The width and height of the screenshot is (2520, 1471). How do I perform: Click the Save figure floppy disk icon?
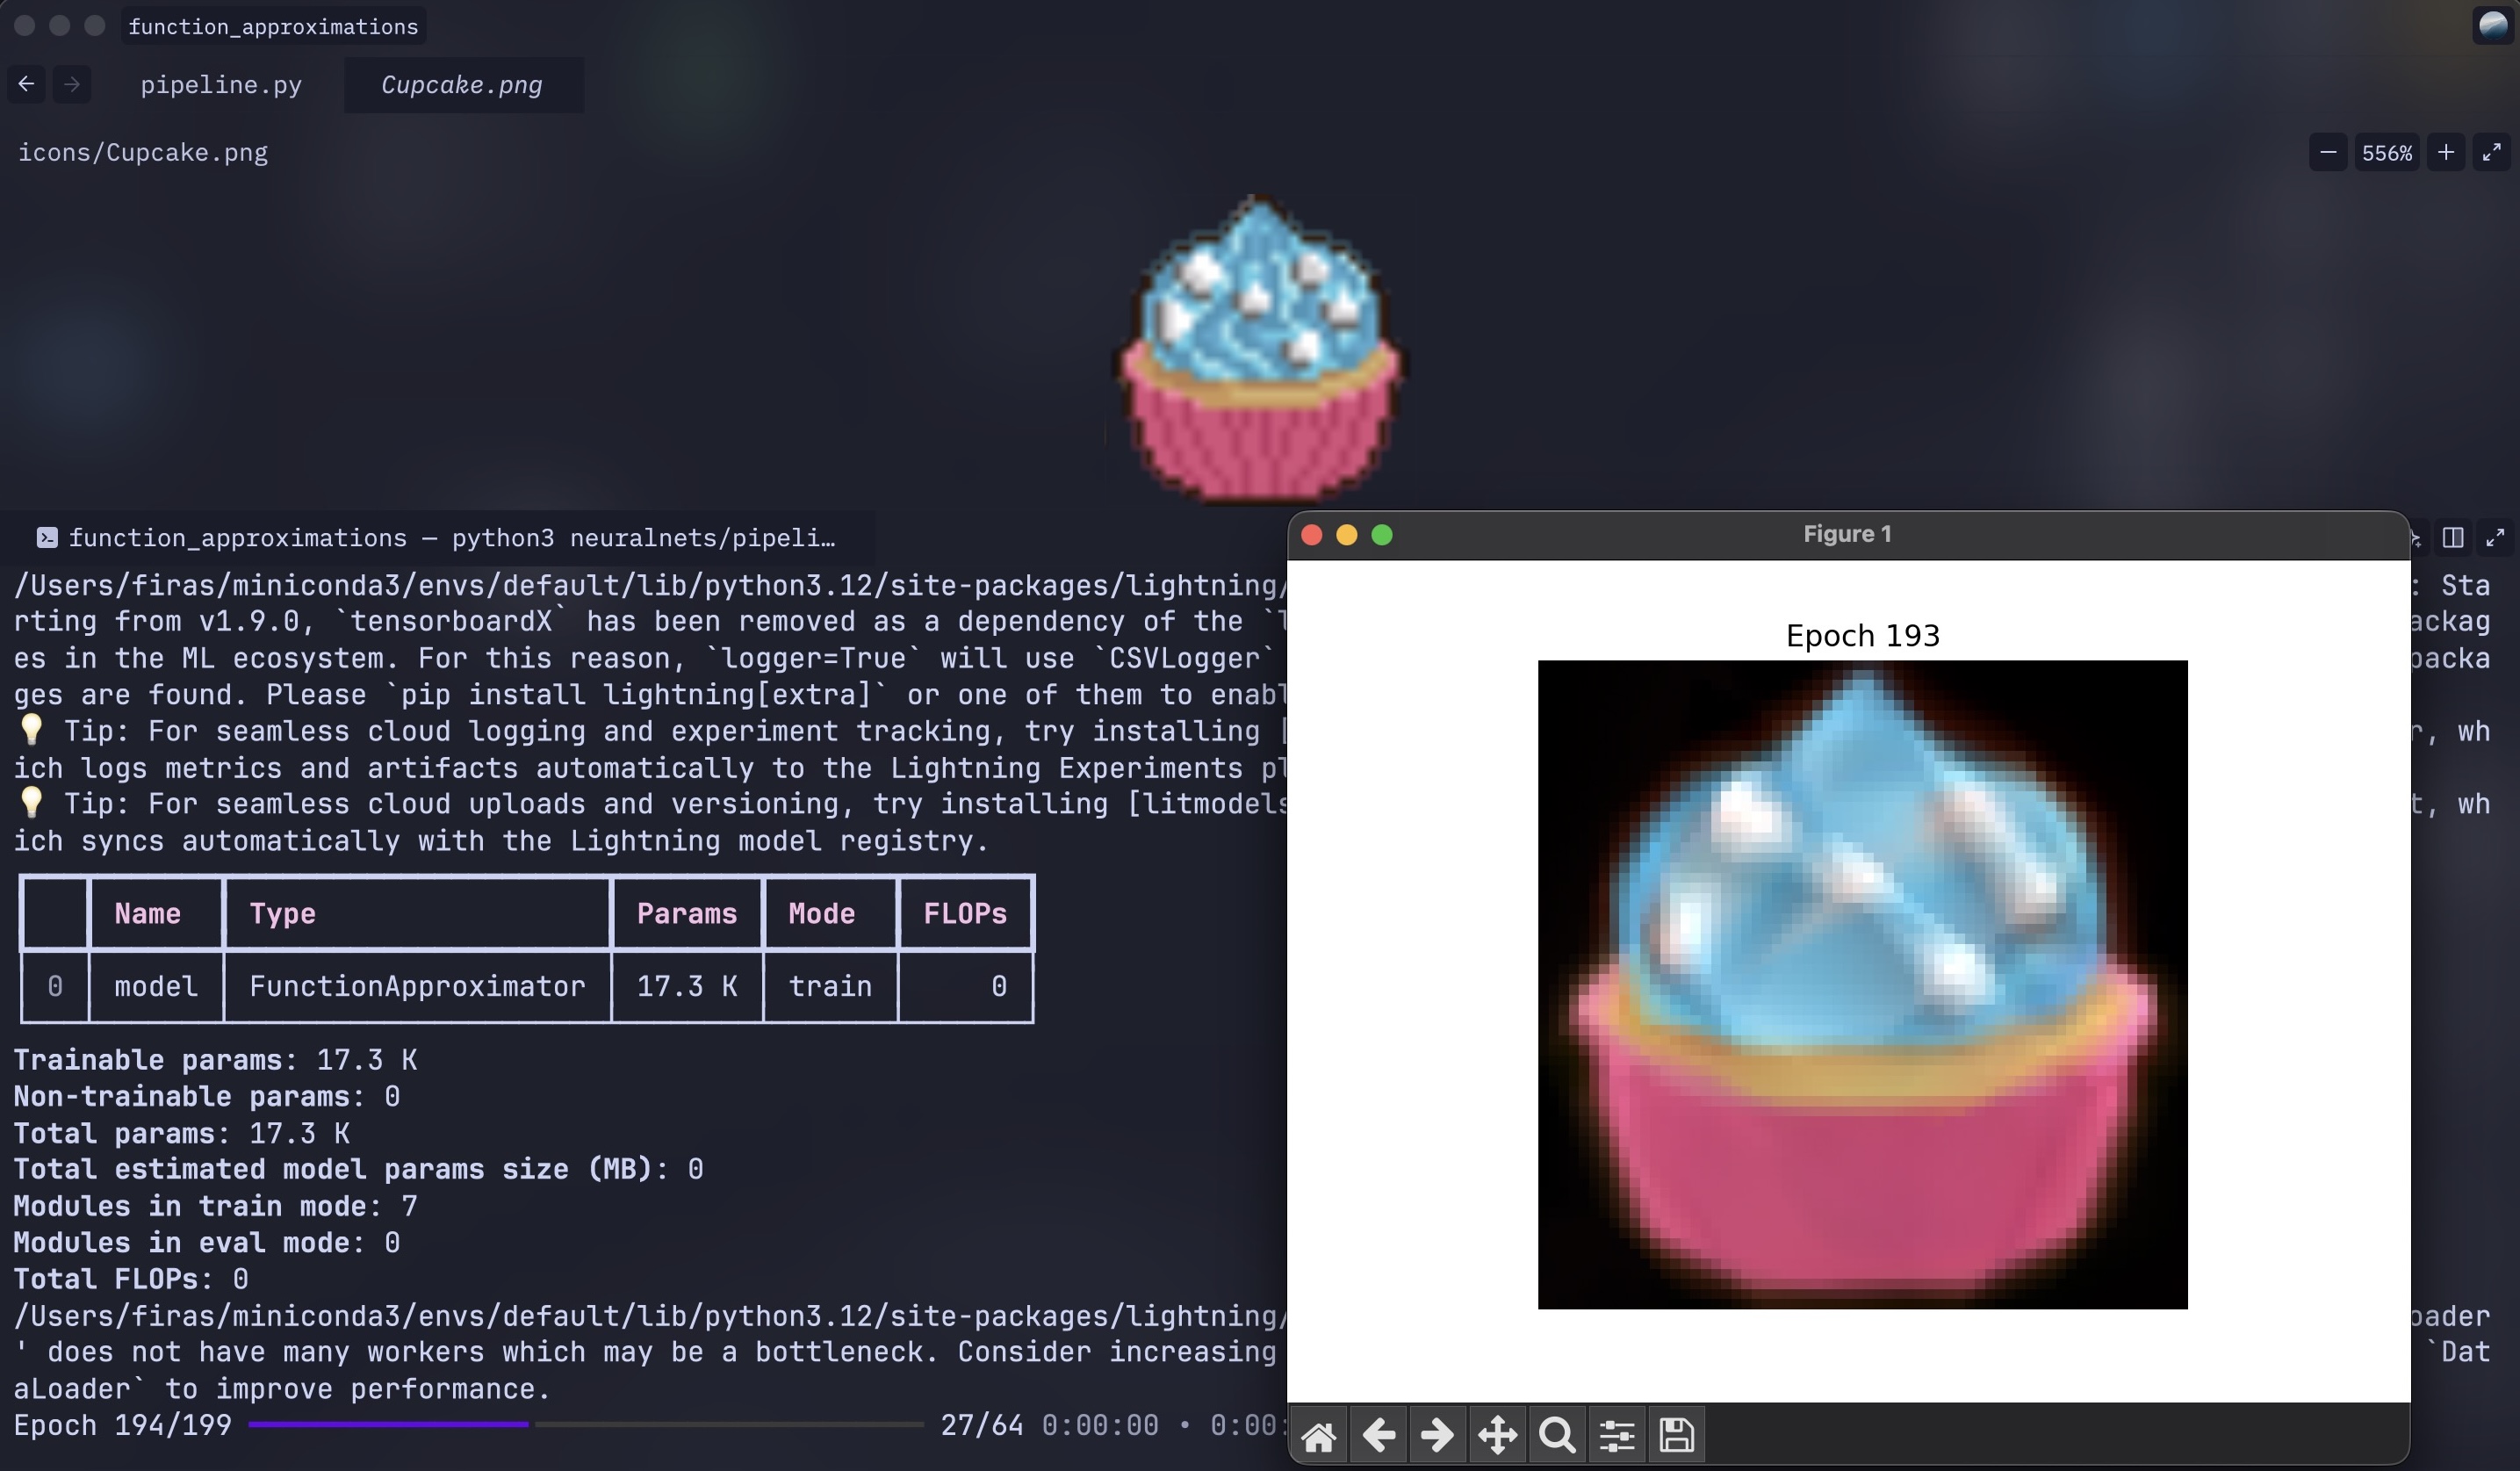[x=1676, y=1437]
